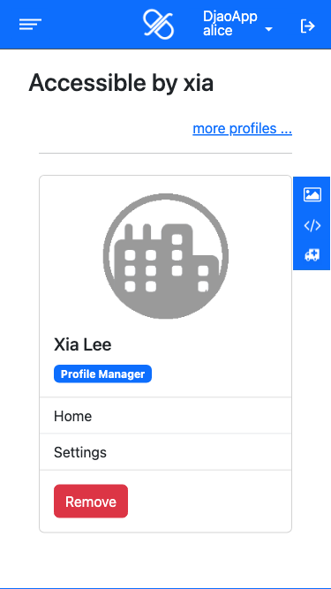331x589 pixels.
Task: Open the code editor tool icon
Action: (312, 226)
